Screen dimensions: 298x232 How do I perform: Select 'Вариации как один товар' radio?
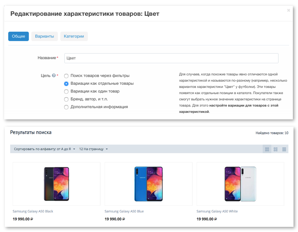66,92
